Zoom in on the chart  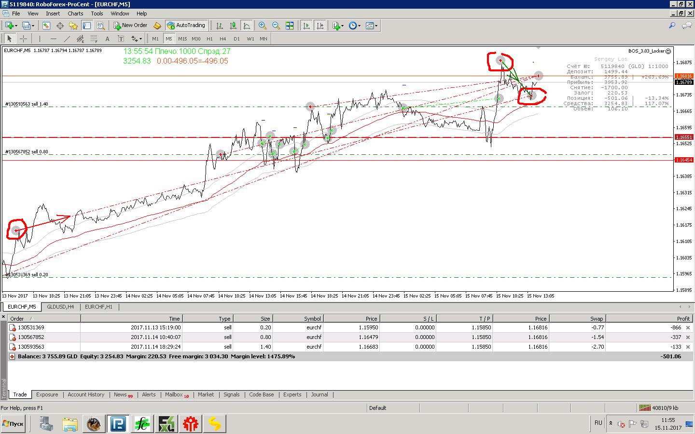(x=263, y=26)
